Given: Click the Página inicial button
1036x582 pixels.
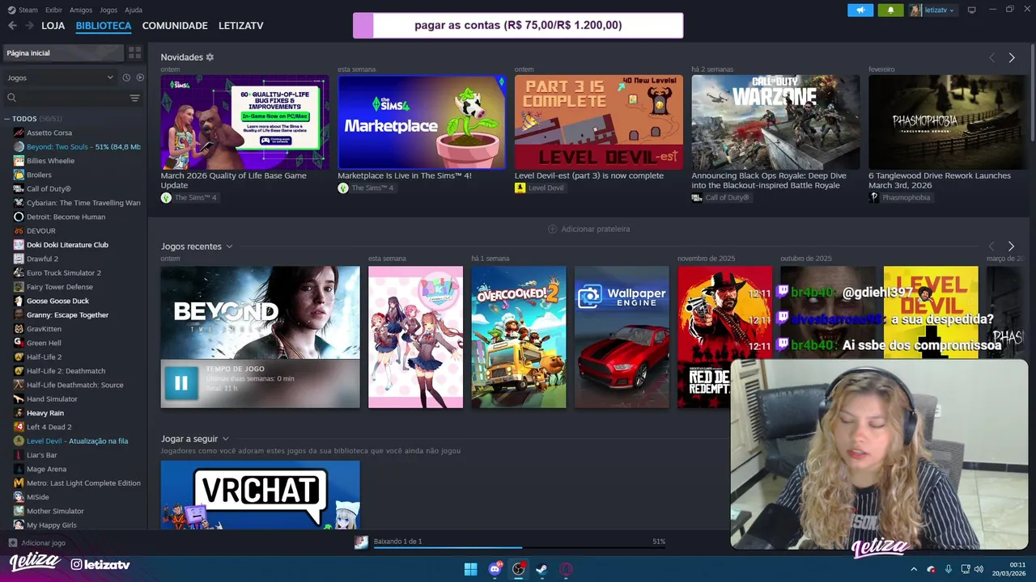Looking at the screenshot, I should (x=62, y=53).
